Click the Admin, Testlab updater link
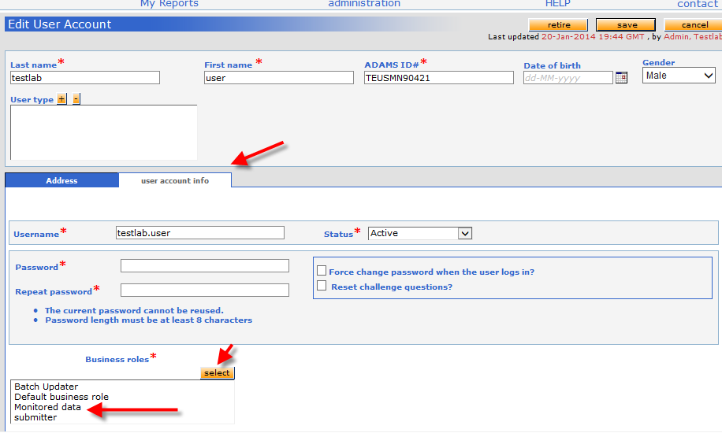The image size is (722, 433). pos(693,37)
